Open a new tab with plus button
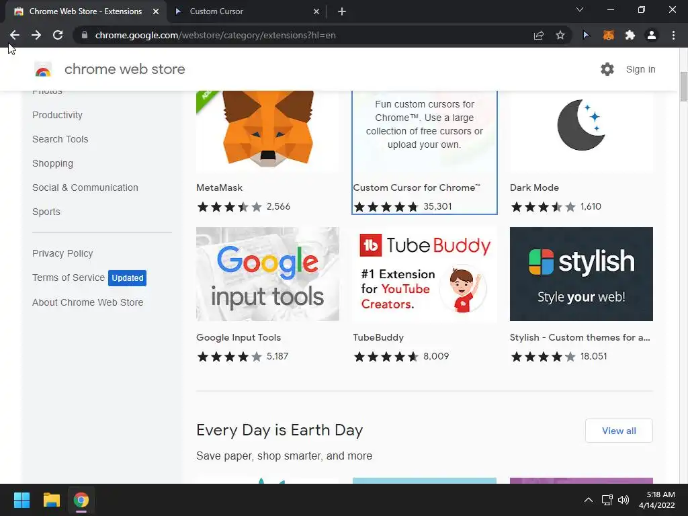Viewport: 688px width, 516px height. click(342, 11)
